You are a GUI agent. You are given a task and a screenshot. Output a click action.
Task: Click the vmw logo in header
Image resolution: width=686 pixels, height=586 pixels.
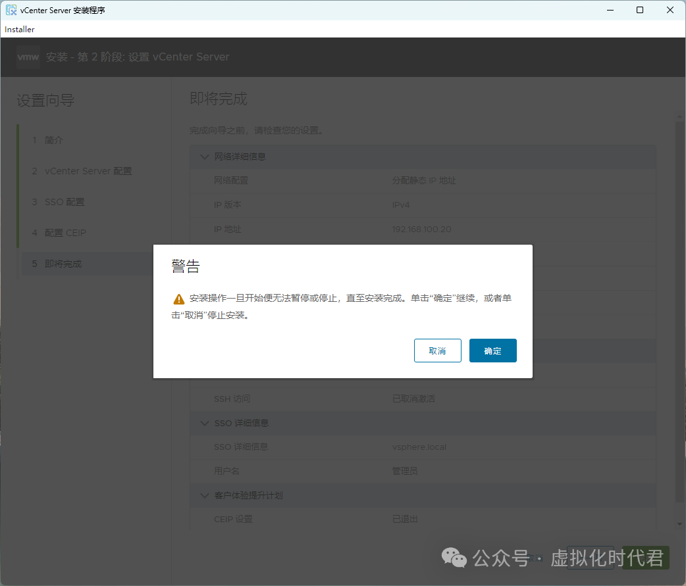coord(28,57)
